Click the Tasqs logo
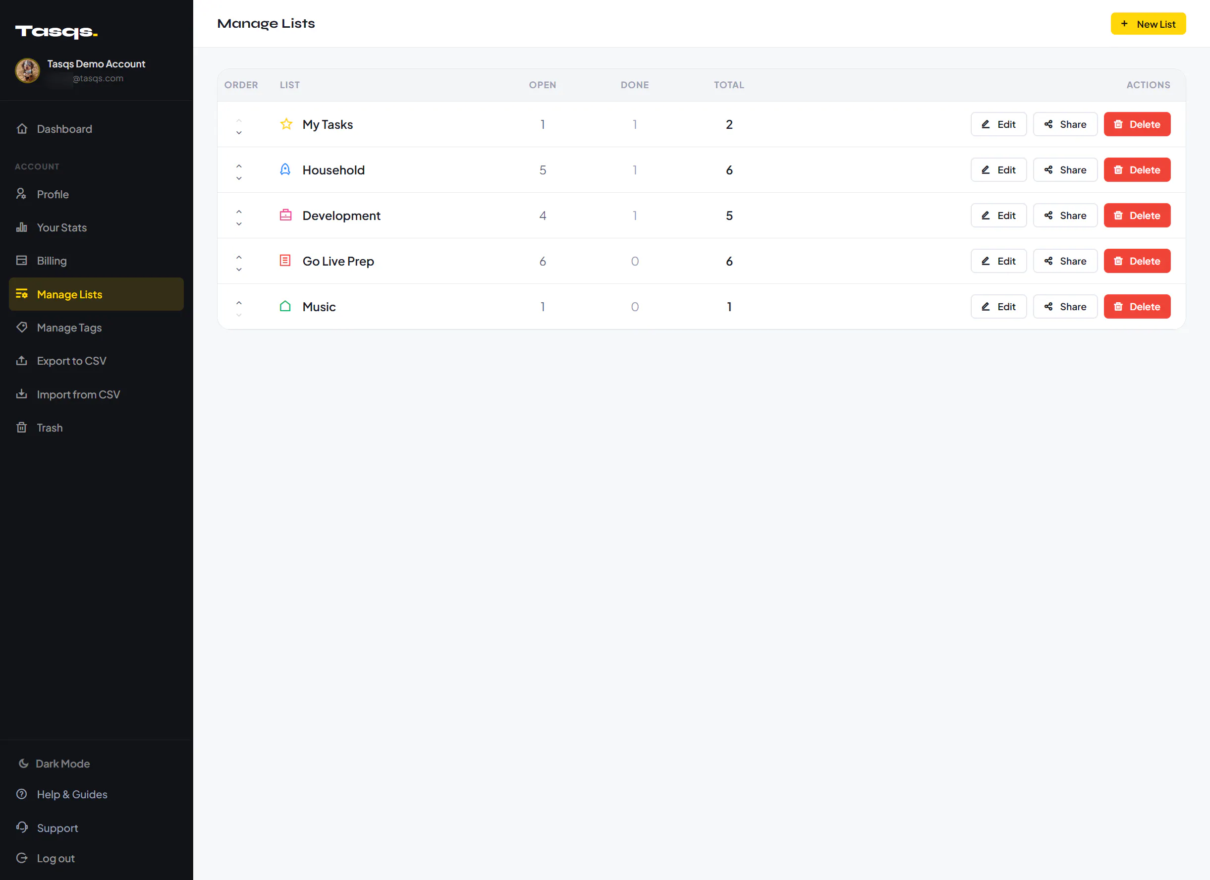 point(56,32)
